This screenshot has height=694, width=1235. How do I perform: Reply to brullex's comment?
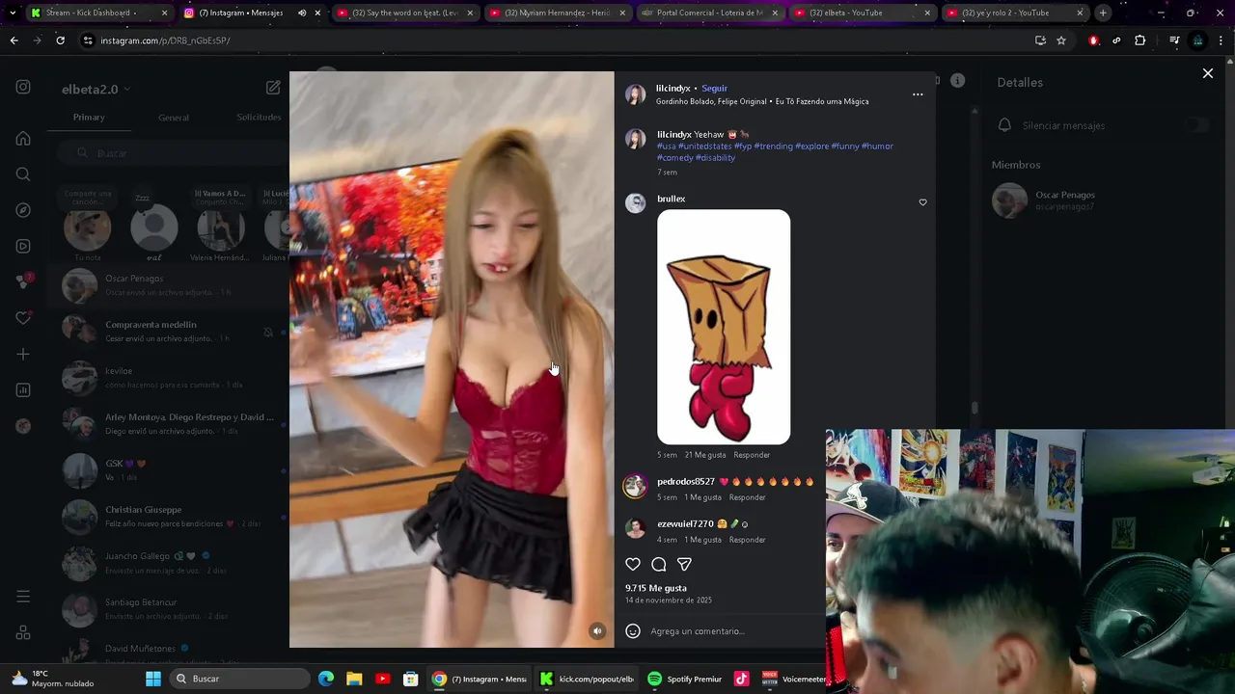click(x=752, y=455)
